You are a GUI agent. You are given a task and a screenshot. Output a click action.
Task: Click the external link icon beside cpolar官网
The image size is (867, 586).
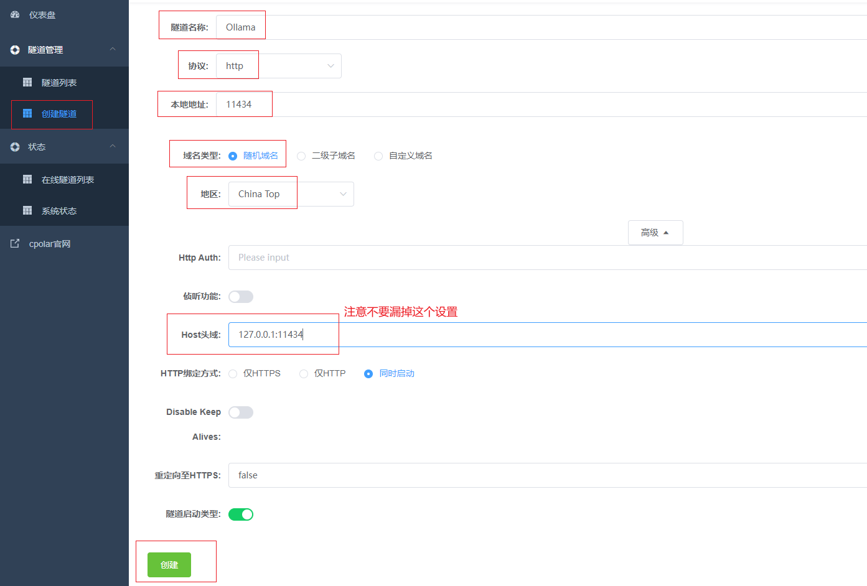[x=15, y=244]
